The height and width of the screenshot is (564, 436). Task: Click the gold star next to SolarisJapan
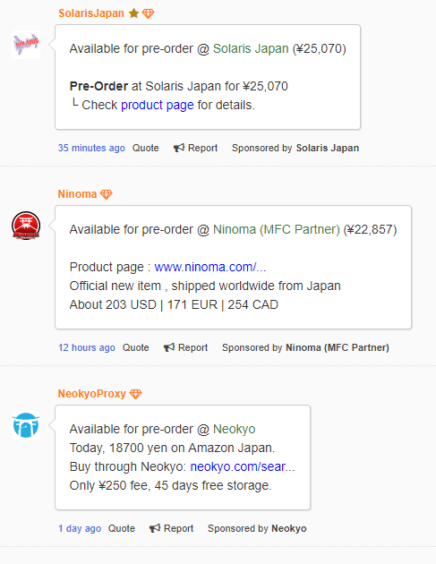click(133, 13)
